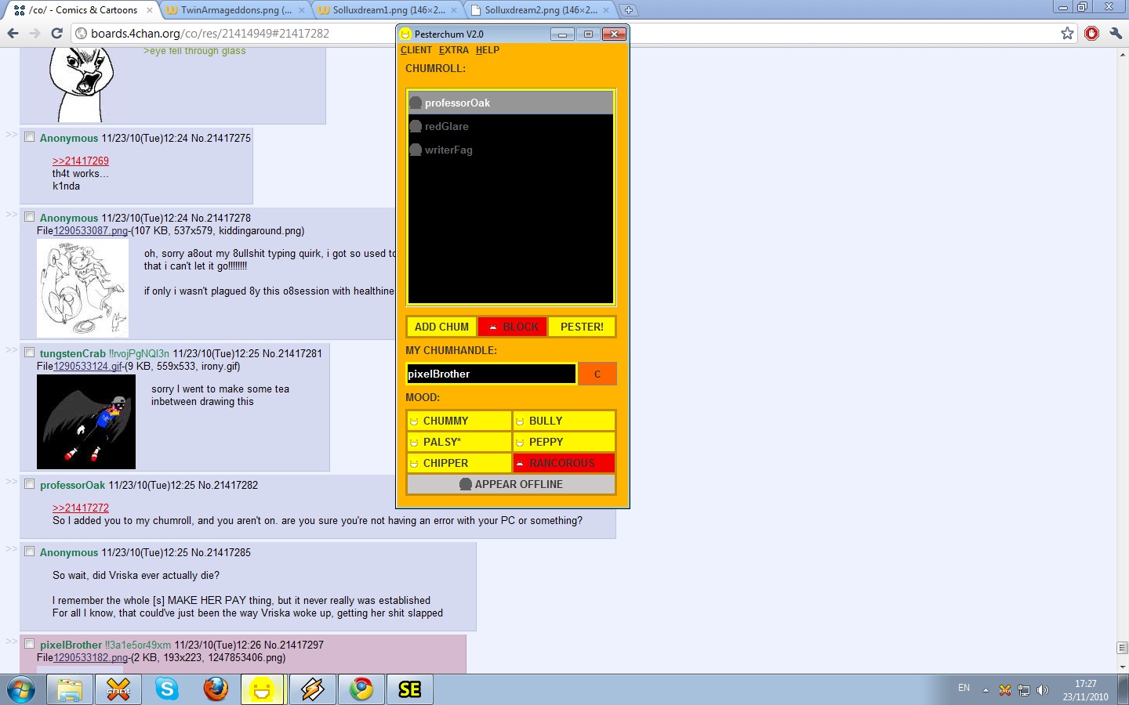Select redGlare in the chumroll list
This screenshot has width=1129, height=705.
[x=447, y=126]
